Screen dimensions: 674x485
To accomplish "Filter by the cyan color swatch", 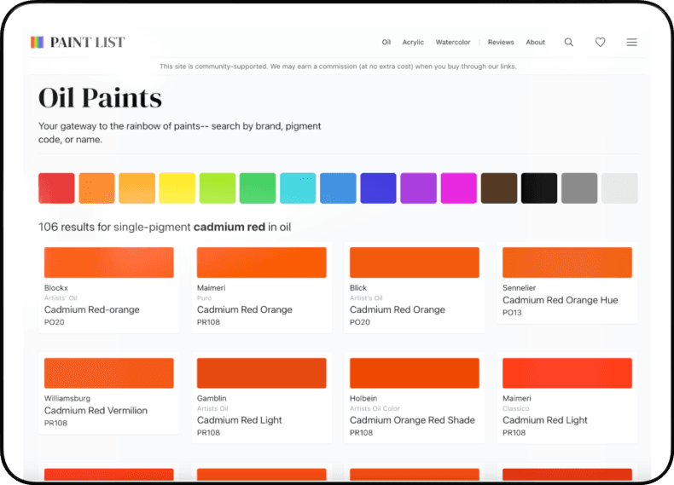I will click(298, 188).
